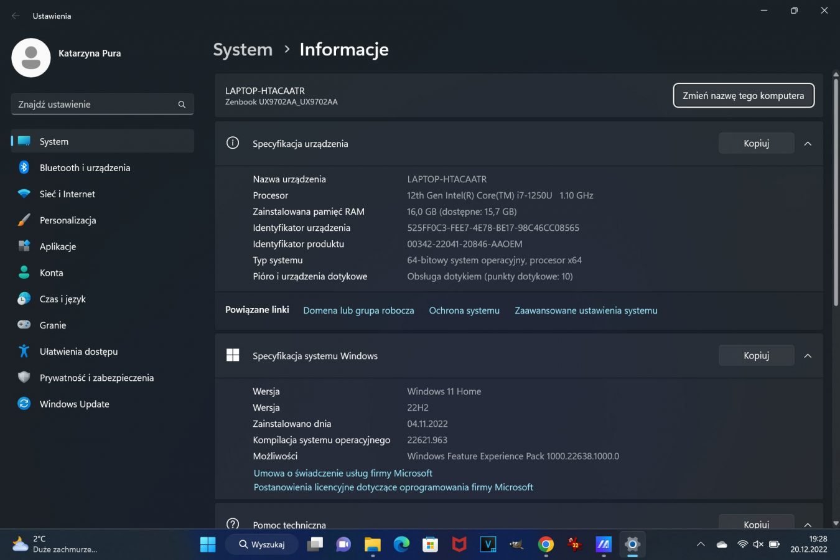Open Zaawansowane ustawienia systemu link

click(x=586, y=310)
